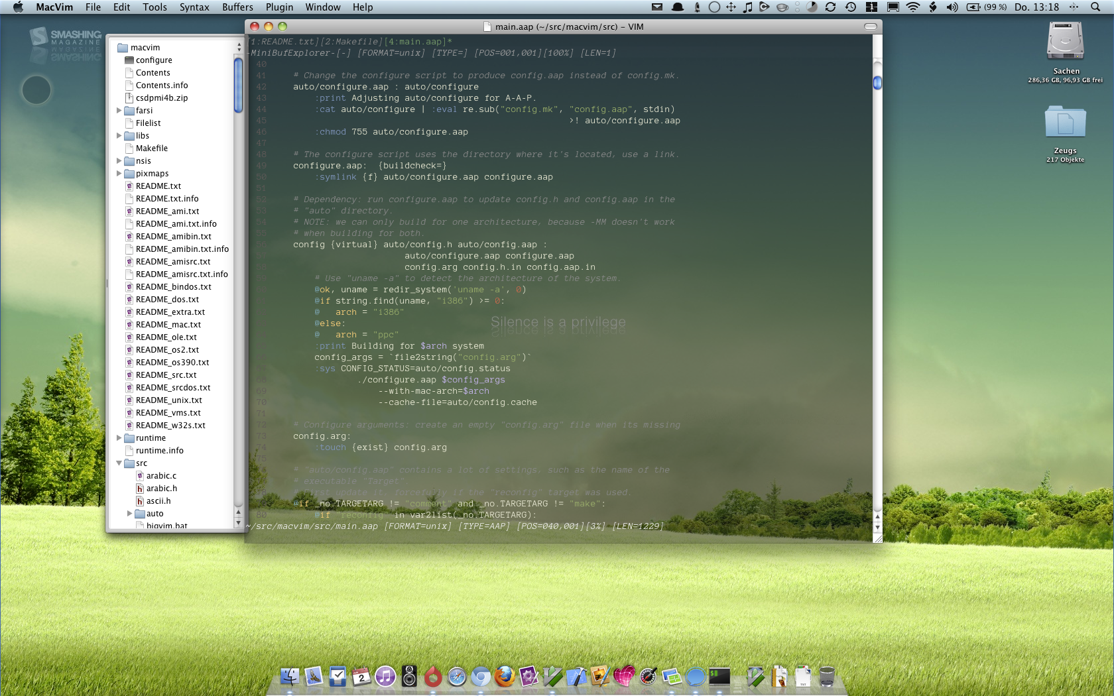Launch Firefox from the dock

pos(505,676)
